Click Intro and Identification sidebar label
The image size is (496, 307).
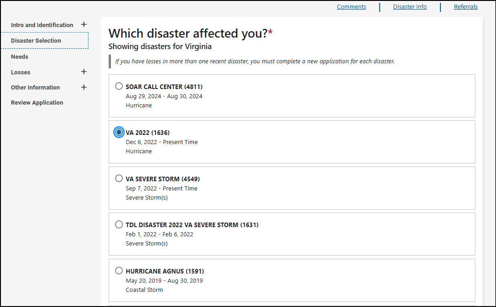[x=42, y=25]
